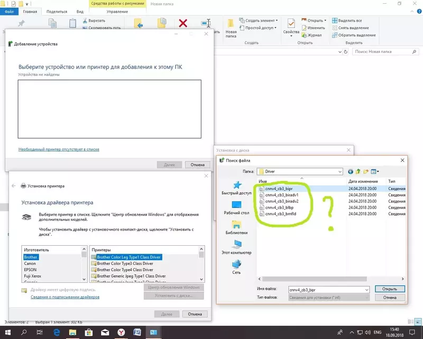Click the Explorer search field Поиск: Новая папка

386,51
